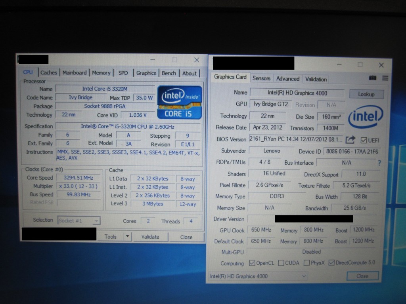Image resolution: width=406 pixels, height=304 pixels.
Task: Click the Core Speed value 3294.51 MHz
Action: tap(79, 178)
